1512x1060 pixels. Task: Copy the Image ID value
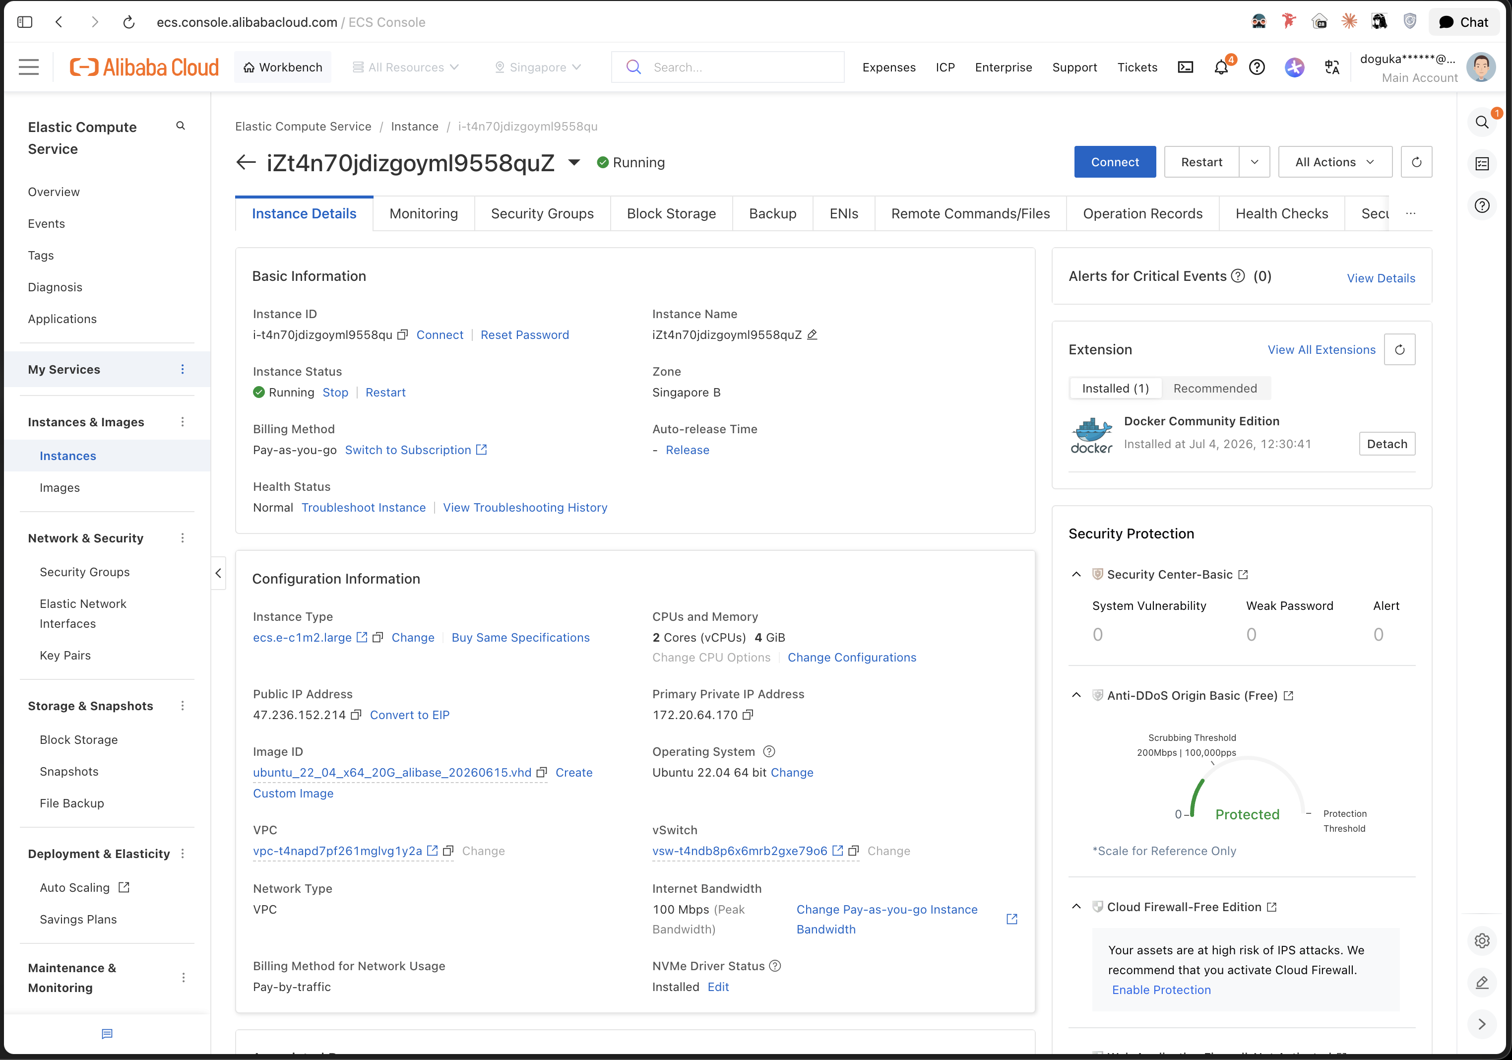(x=542, y=773)
